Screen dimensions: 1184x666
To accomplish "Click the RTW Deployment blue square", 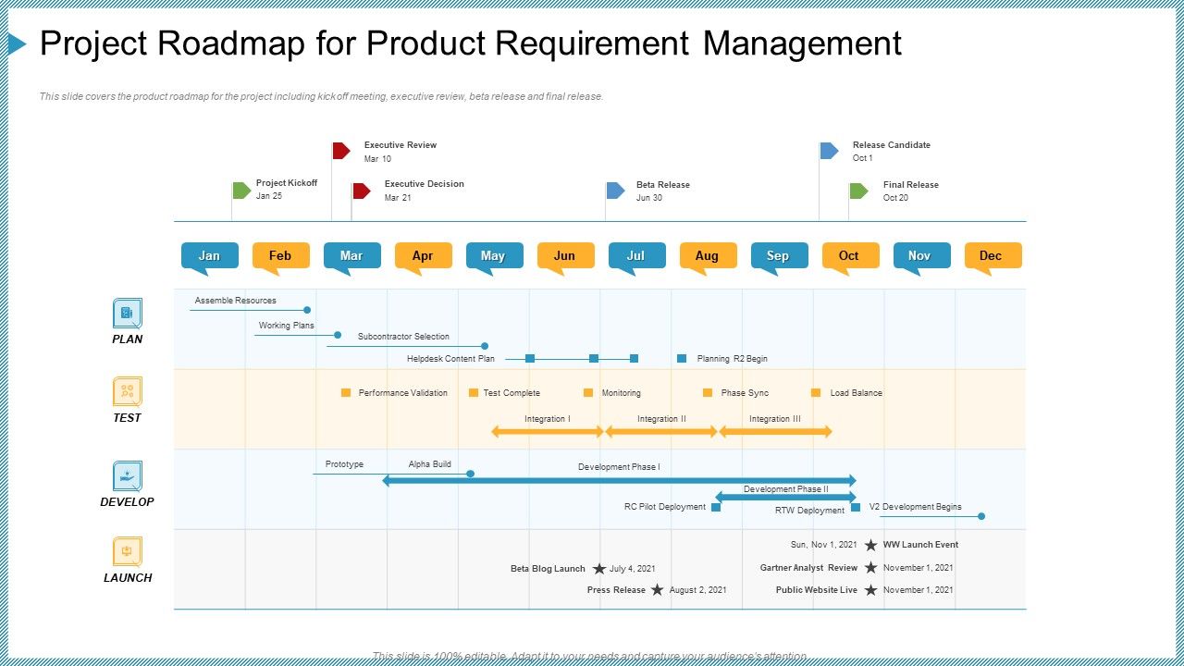I will pyautogui.click(x=856, y=507).
